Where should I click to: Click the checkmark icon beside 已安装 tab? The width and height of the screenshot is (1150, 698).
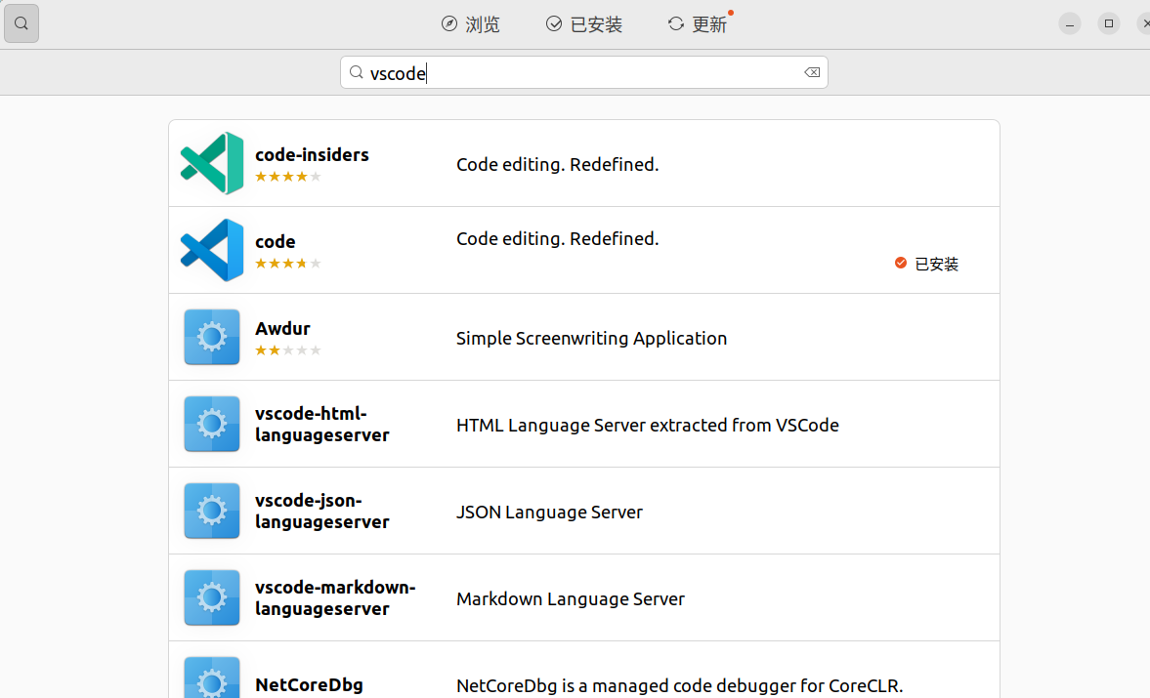point(554,24)
